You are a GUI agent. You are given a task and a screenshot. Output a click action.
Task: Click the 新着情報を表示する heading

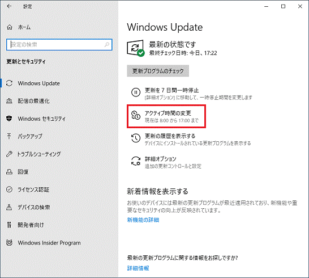point(157,191)
